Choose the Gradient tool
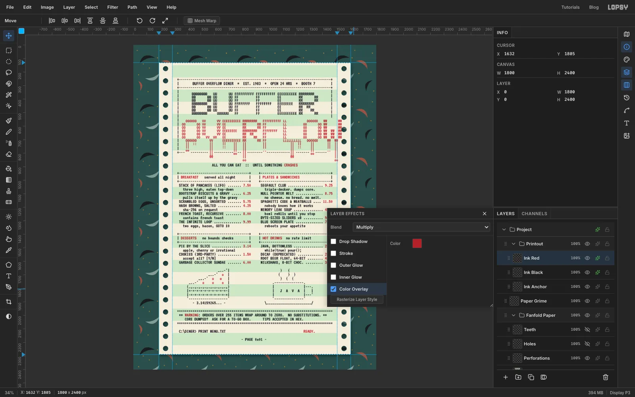The image size is (635, 397). coord(9,180)
